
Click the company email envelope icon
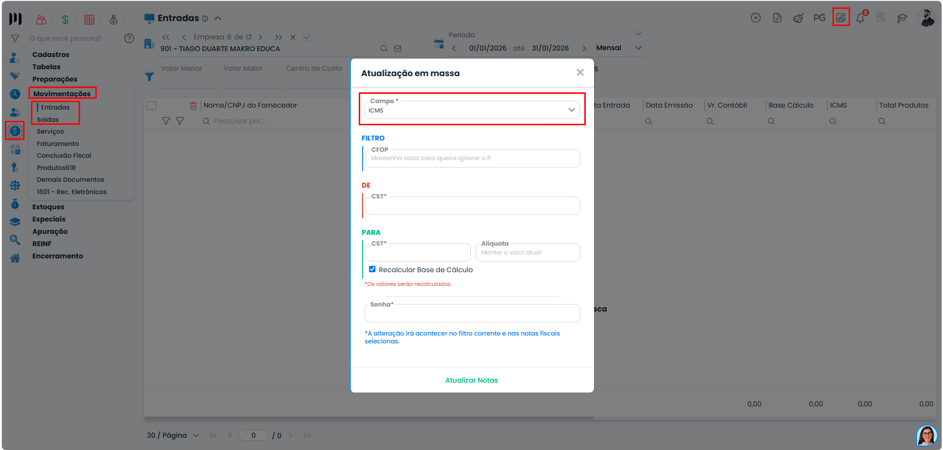[398, 49]
